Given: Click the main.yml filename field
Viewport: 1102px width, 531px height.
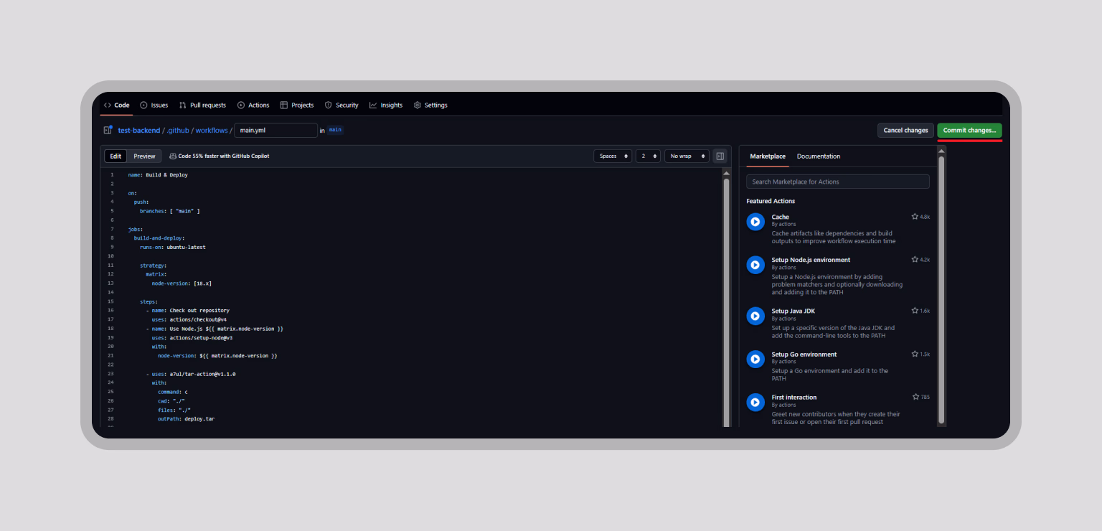Looking at the screenshot, I should (x=275, y=131).
